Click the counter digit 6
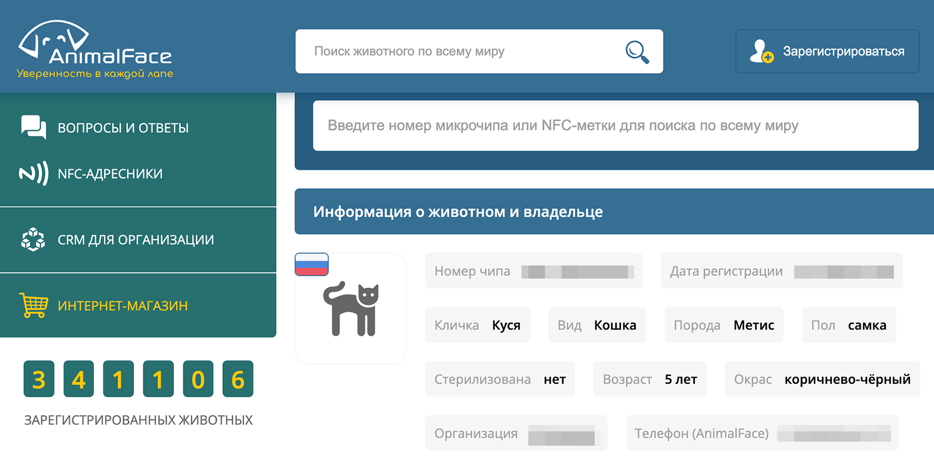 pos(238,379)
